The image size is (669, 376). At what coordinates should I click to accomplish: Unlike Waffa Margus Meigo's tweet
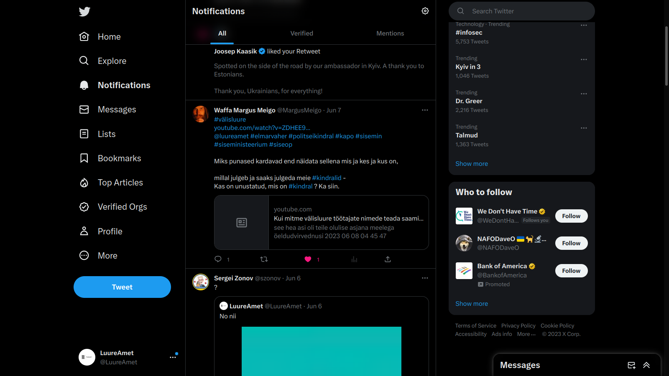tap(308, 259)
